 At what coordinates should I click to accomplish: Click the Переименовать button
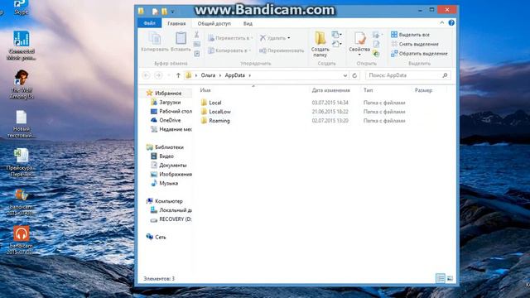tap(282, 50)
